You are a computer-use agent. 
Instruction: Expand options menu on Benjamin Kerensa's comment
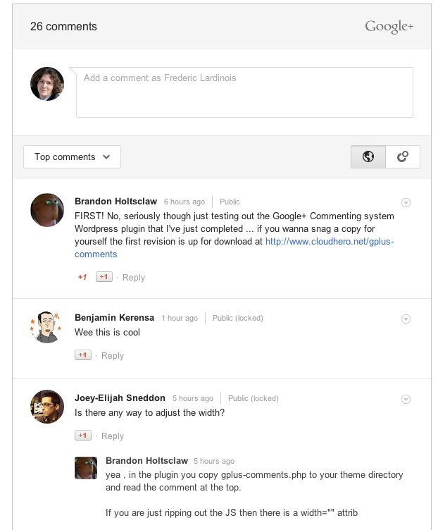pyautogui.click(x=406, y=319)
